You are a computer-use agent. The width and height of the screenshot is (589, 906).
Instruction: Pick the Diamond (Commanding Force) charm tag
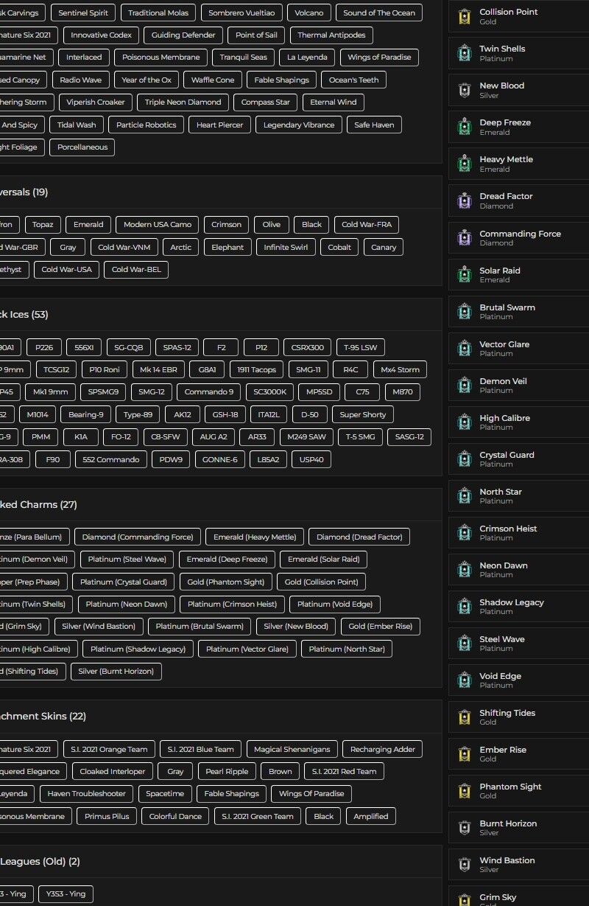(137, 537)
